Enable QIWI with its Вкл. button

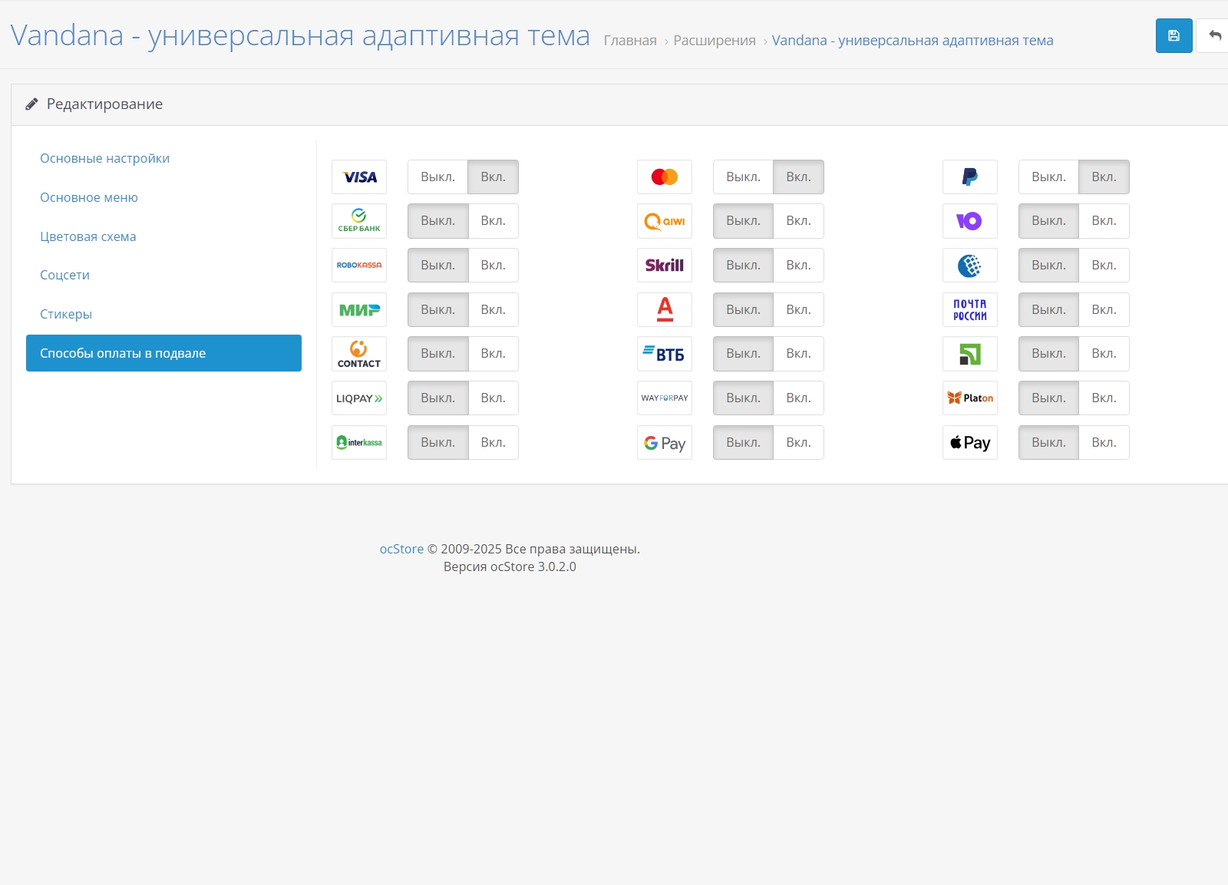pyautogui.click(x=799, y=221)
